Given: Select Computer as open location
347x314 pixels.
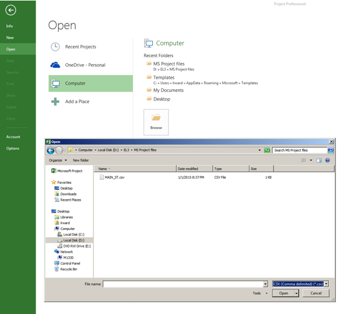Looking at the screenshot, I should pyautogui.click(x=91, y=83).
